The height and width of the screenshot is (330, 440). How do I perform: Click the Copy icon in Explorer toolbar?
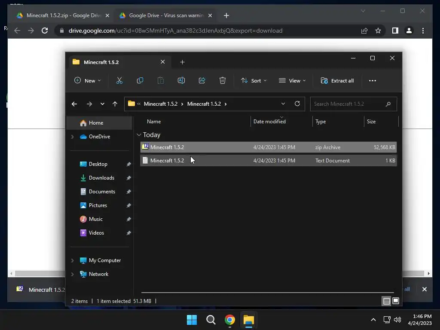coord(140,80)
